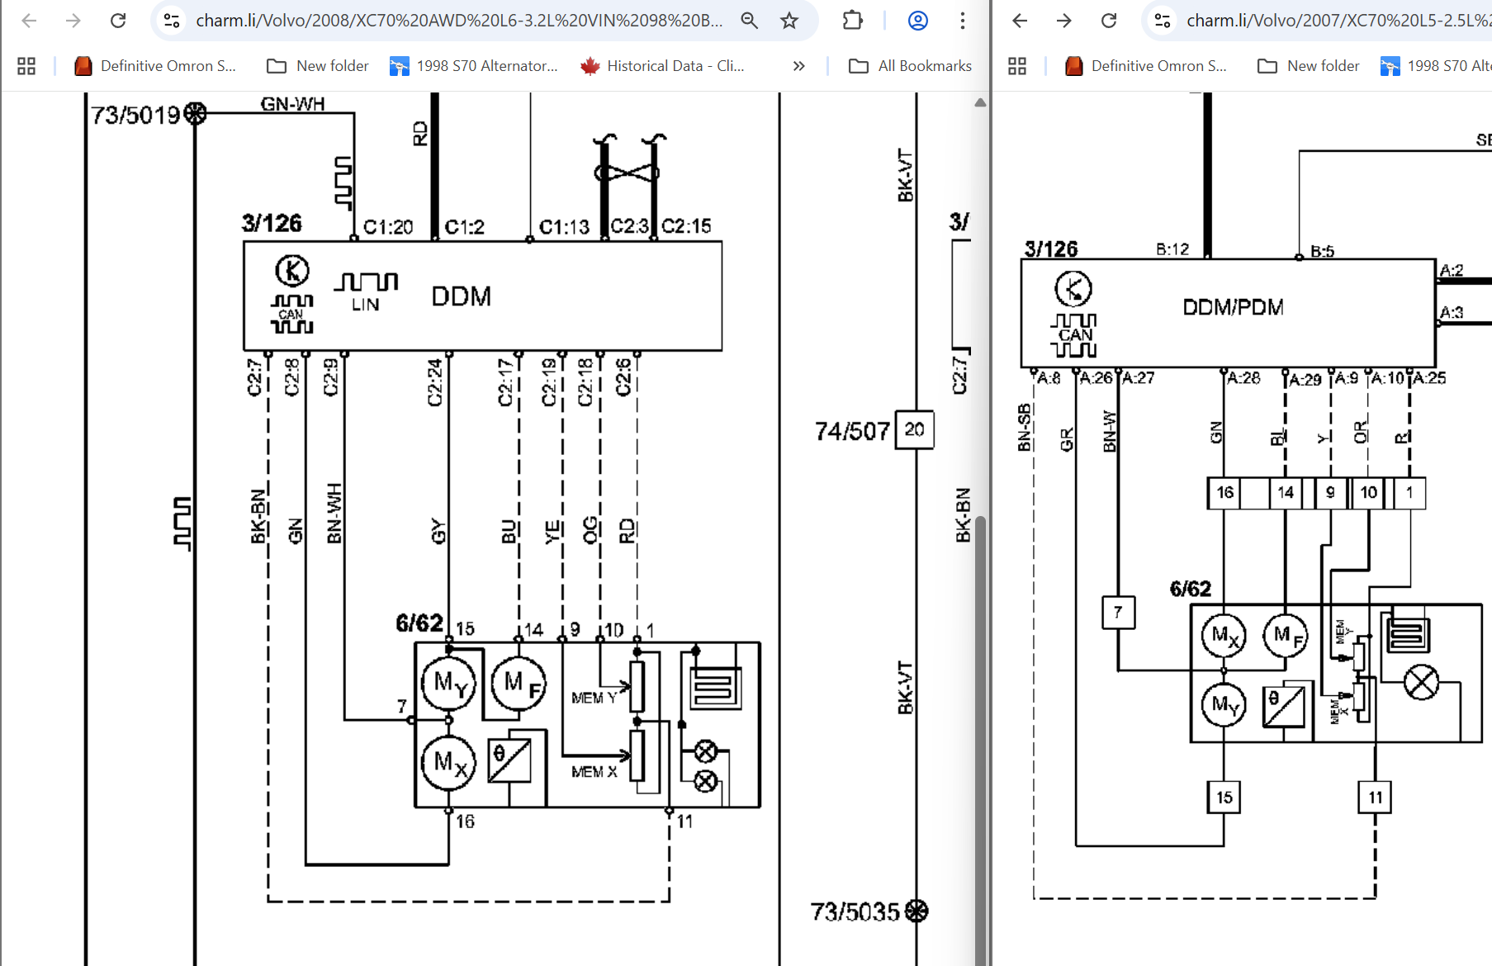Screen dimensions: 1492x966
Task: Click the back arrow in left browser
Action: pos(30,21)
